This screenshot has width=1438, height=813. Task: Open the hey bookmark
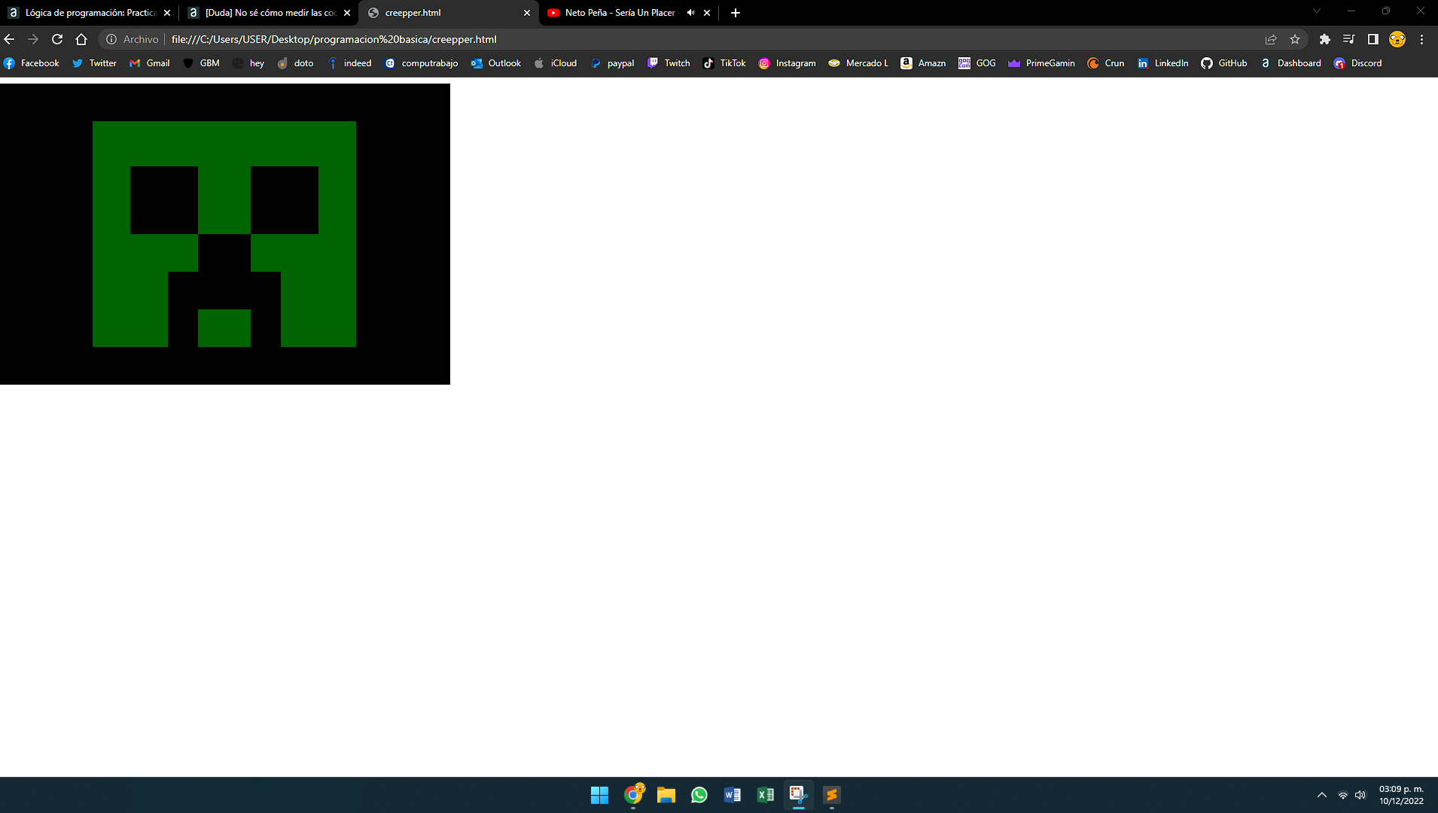[248, 63]
